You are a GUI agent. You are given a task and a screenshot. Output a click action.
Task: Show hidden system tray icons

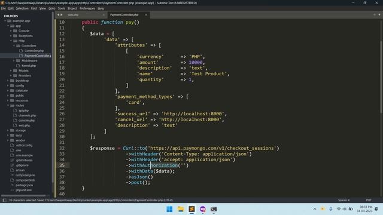(x=315, y=209)
